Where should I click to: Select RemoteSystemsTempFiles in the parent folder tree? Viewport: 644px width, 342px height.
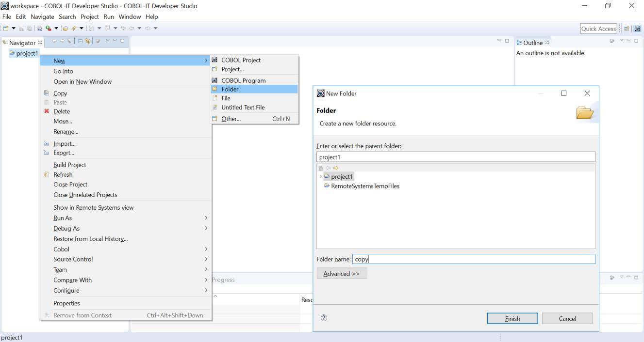coord(365,186)
